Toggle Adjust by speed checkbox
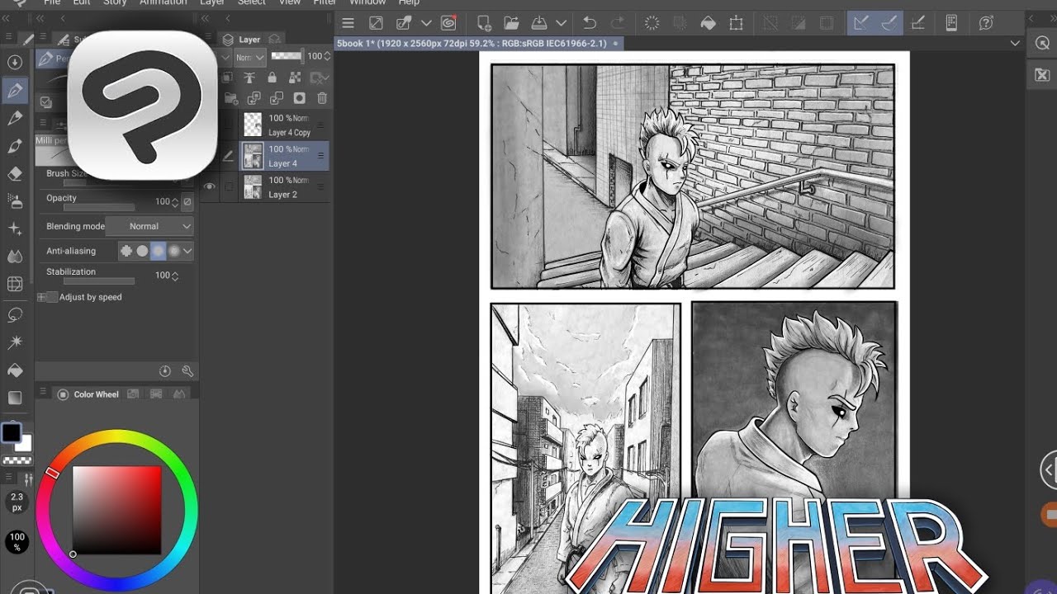1057x594 pixels. [x=52, y=297]
